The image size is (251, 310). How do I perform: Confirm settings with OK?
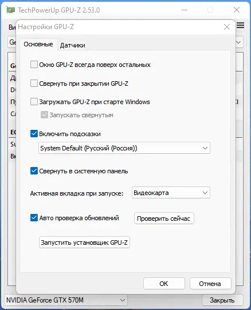pyautogui.click(x=164, y=284)
